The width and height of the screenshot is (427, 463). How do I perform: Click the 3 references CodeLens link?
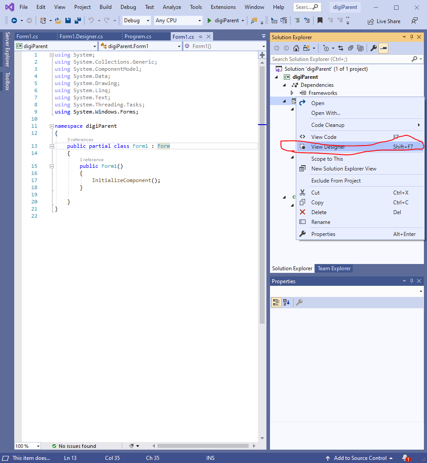pos(80,139)
